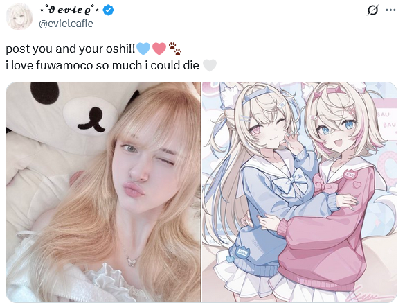Visit the @evieleafie handle link

point(66,24)
